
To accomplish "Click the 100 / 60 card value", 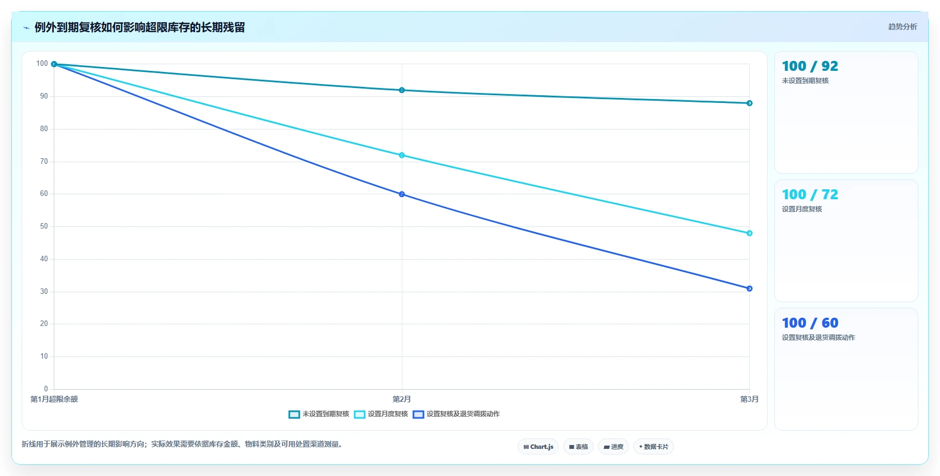I will 810,323.
